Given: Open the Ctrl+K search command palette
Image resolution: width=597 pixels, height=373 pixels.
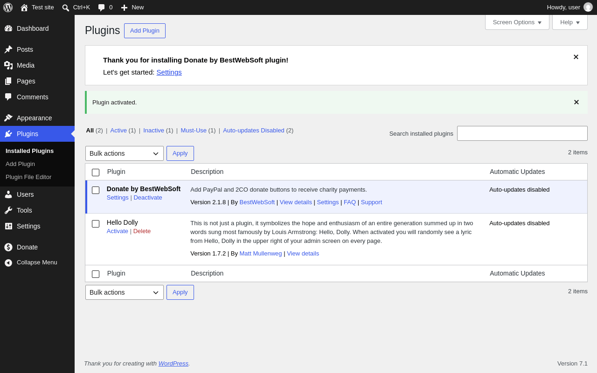Looking at the screenshot, I should pos(76,7).
